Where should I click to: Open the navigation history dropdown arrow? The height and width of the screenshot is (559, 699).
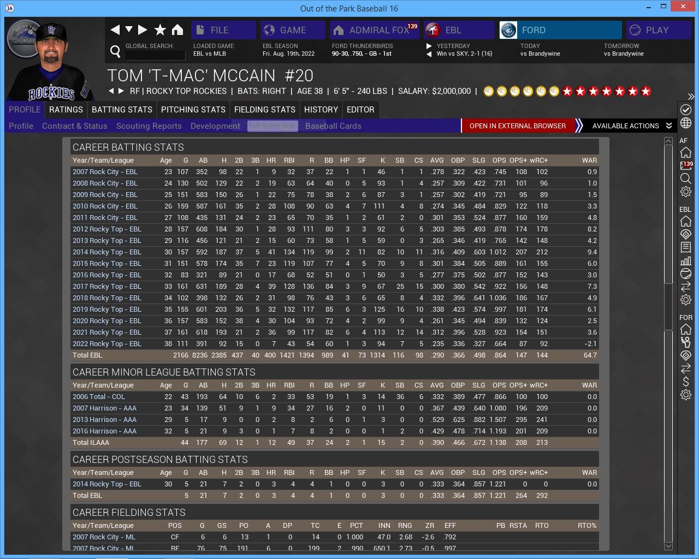click(129, 29)
